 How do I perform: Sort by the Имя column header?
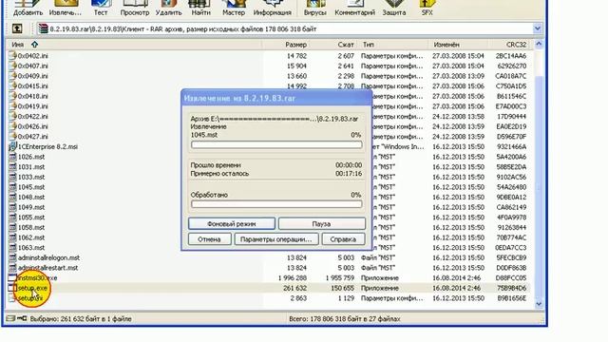click(17, 45)
